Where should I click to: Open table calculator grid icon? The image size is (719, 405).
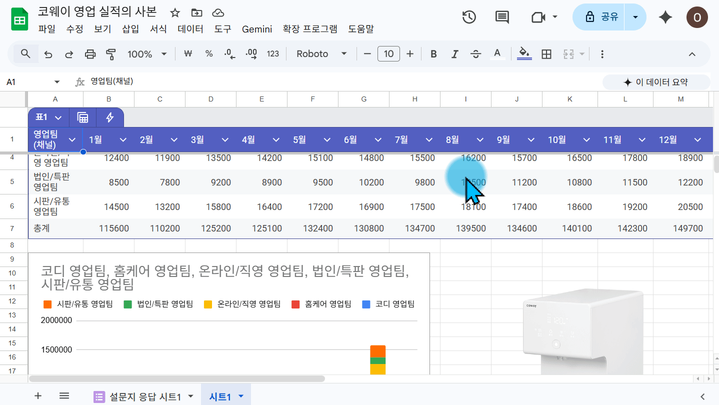click(82, 117)
